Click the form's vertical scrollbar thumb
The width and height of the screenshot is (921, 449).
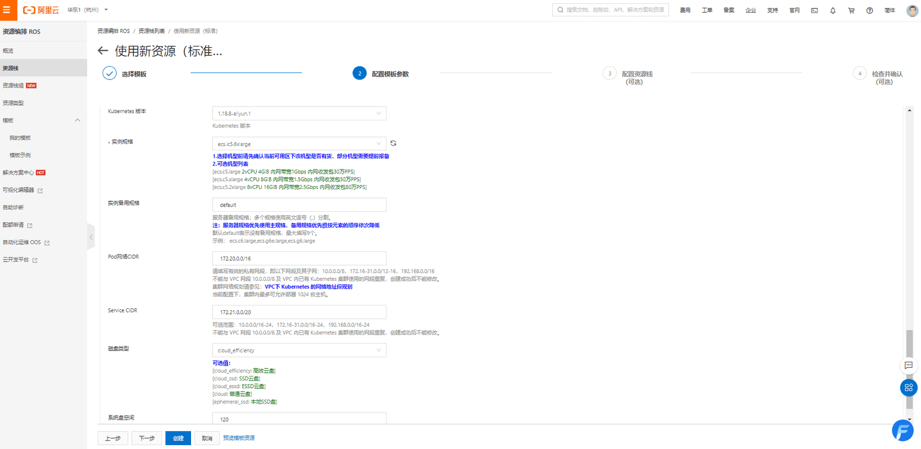pos(910,369)
